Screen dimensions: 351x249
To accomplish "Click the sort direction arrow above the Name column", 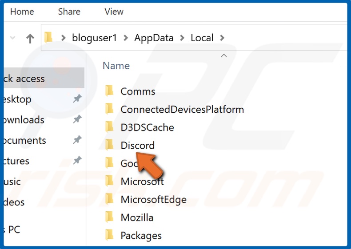I will click(224, 55).
